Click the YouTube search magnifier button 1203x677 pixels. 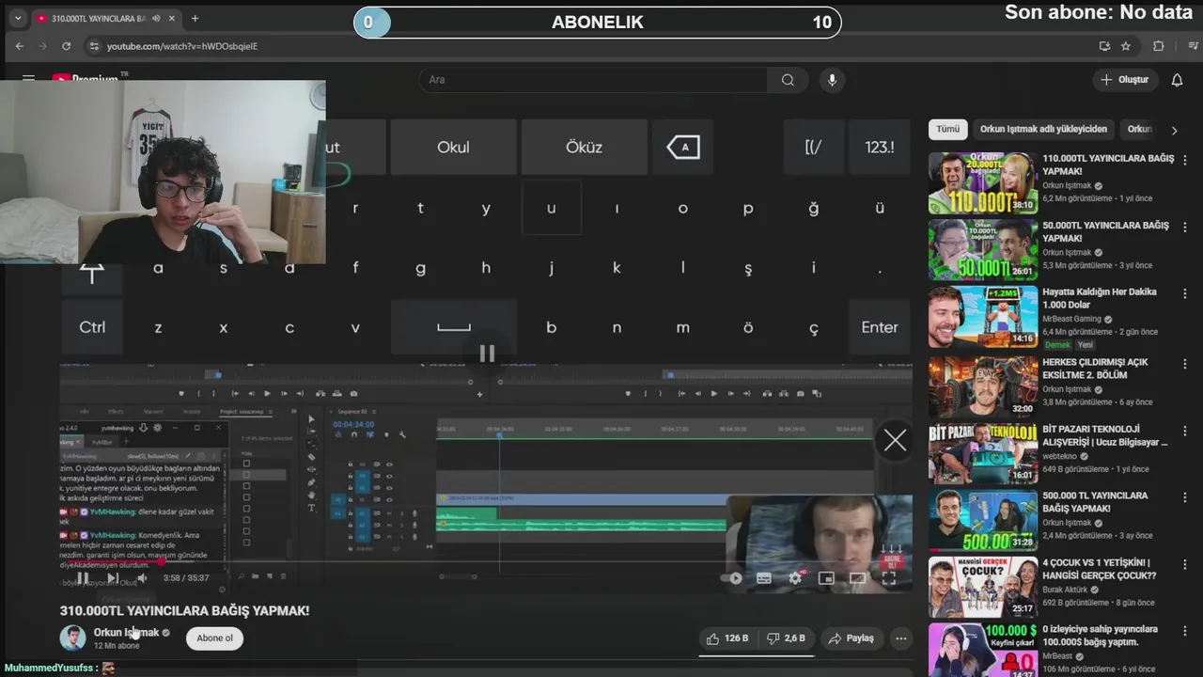click(788, 80)
